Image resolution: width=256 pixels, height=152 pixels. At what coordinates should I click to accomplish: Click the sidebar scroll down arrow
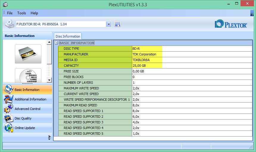click(x=49, y=80)
